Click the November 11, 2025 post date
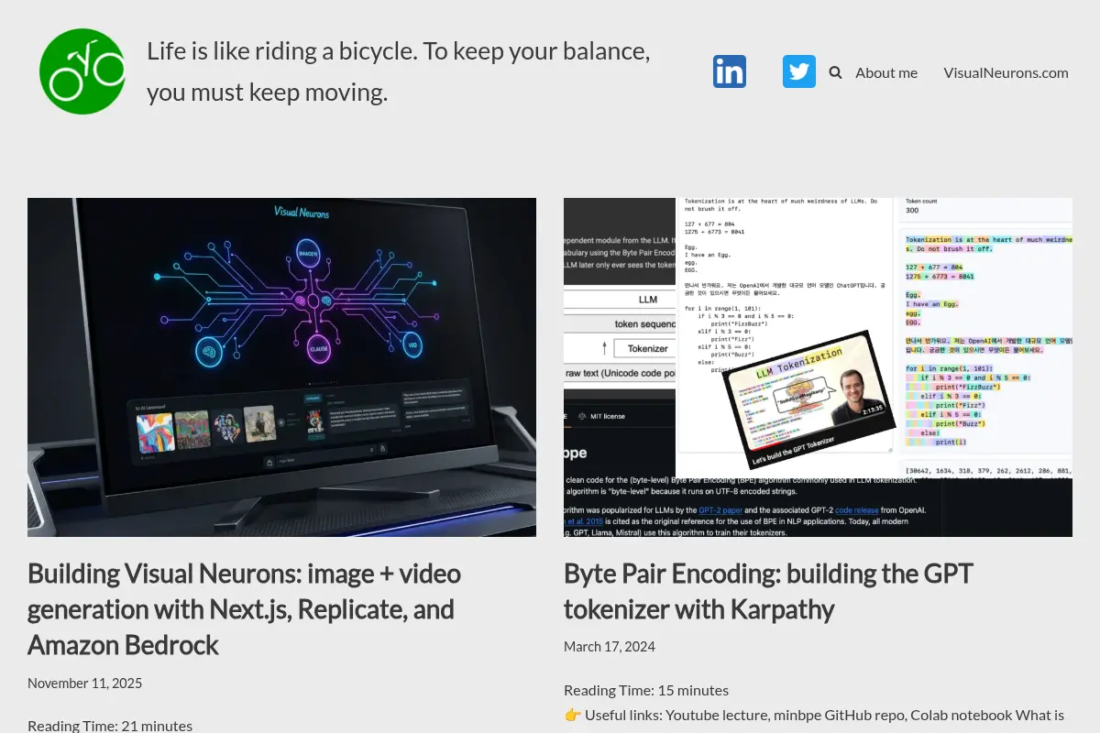 point(84,683)
